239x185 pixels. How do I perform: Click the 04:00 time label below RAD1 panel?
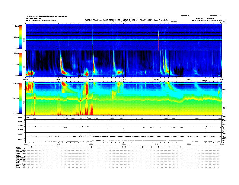point(58,80)
